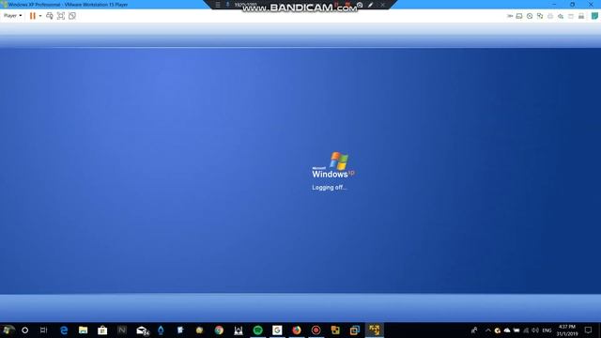Pause the virtual machine with the orange pause icon

pos(33,16)
